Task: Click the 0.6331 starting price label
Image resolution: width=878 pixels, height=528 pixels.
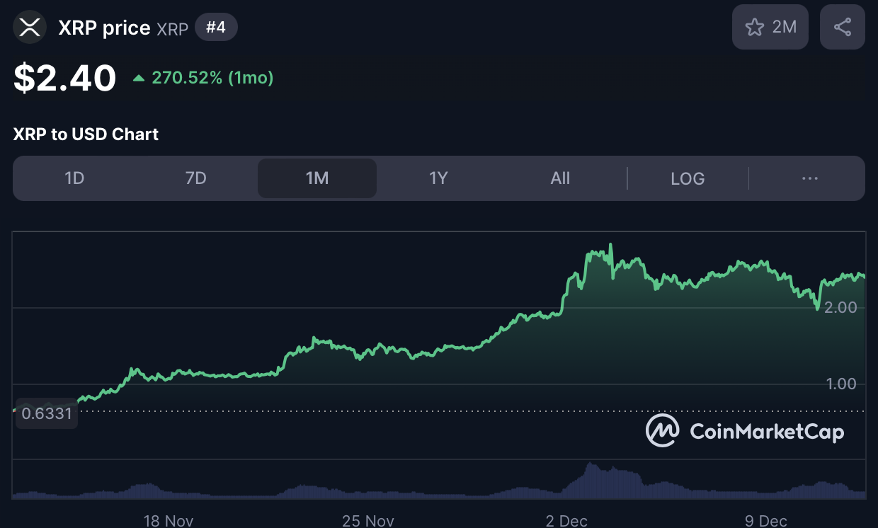Action: tap(47, 413)
